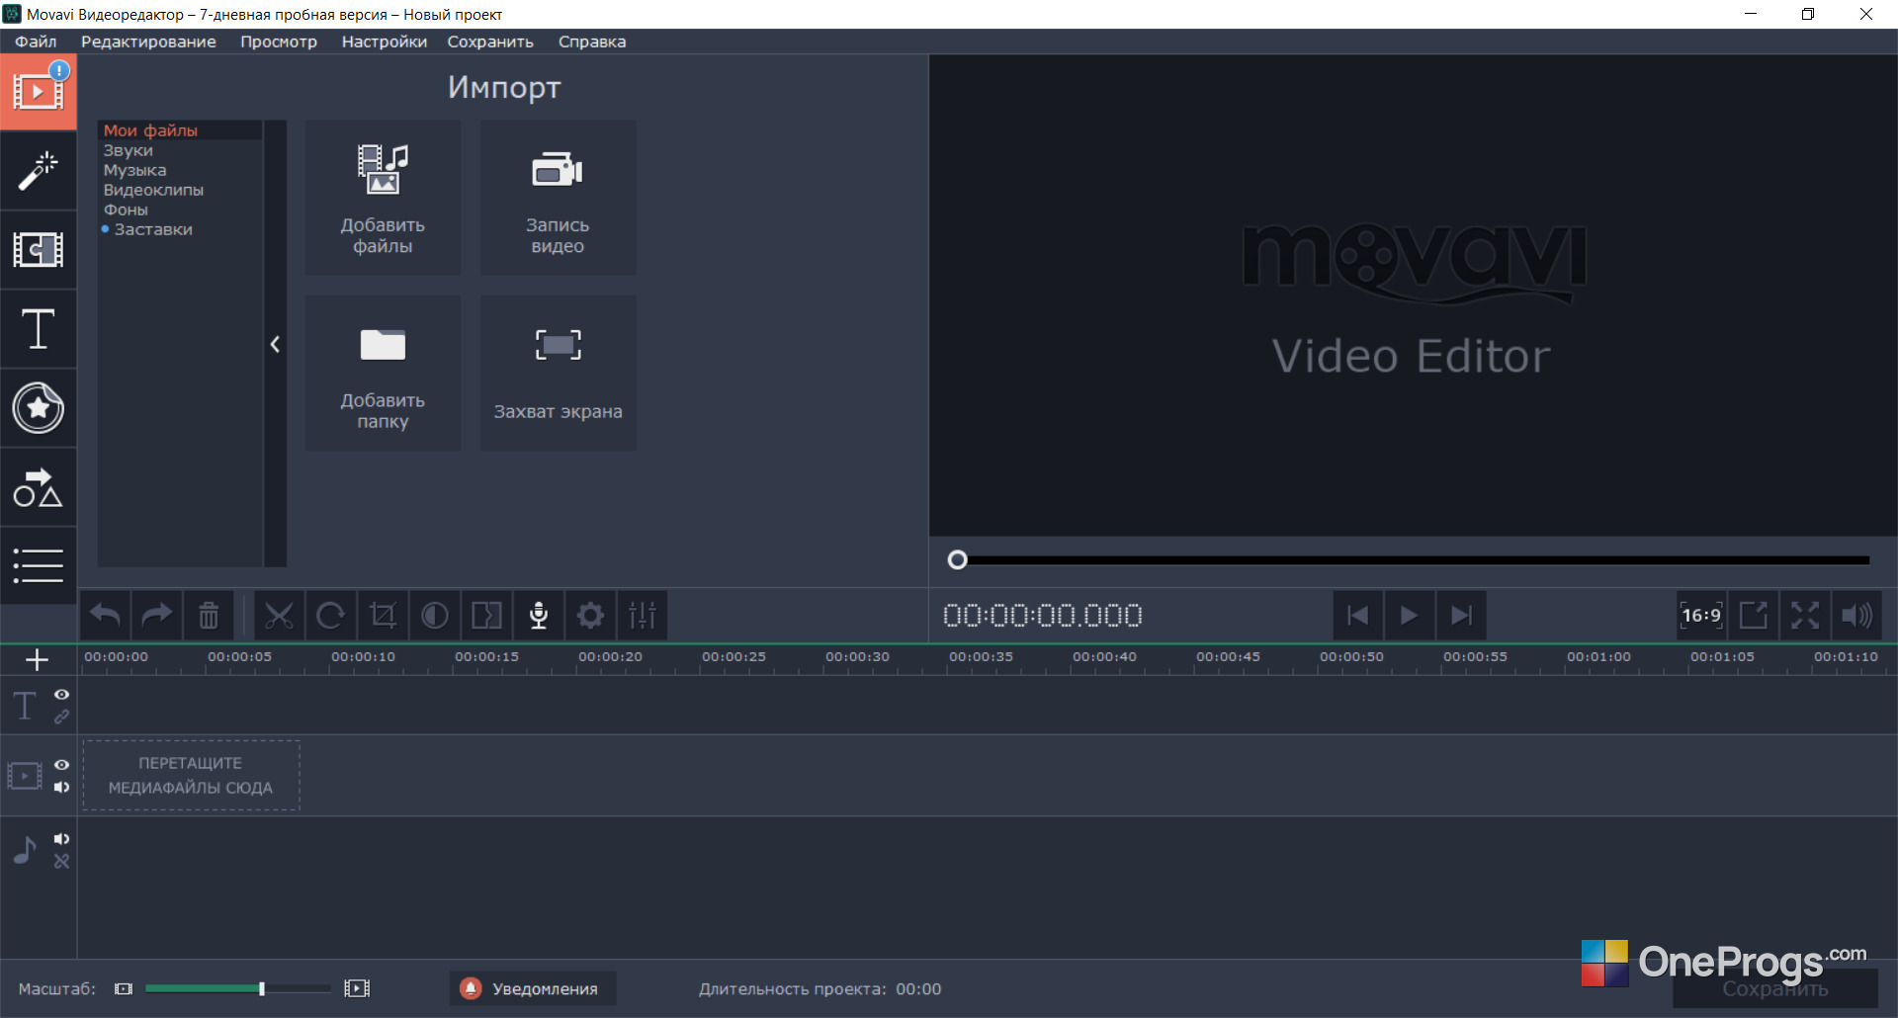
Task: Open the Файл menu
Action: point(36,42)
